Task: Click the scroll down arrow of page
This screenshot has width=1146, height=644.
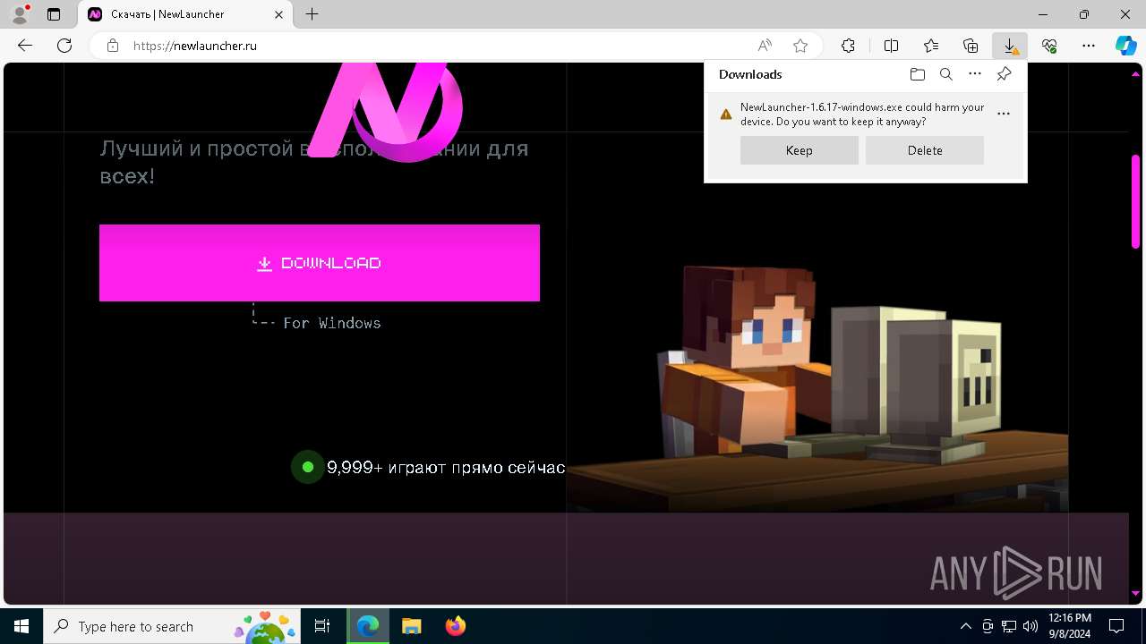Action: coord(1135,593)
